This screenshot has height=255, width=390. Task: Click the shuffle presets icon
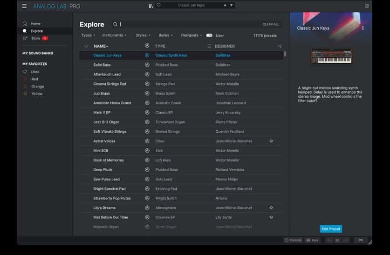pos(279,46)
